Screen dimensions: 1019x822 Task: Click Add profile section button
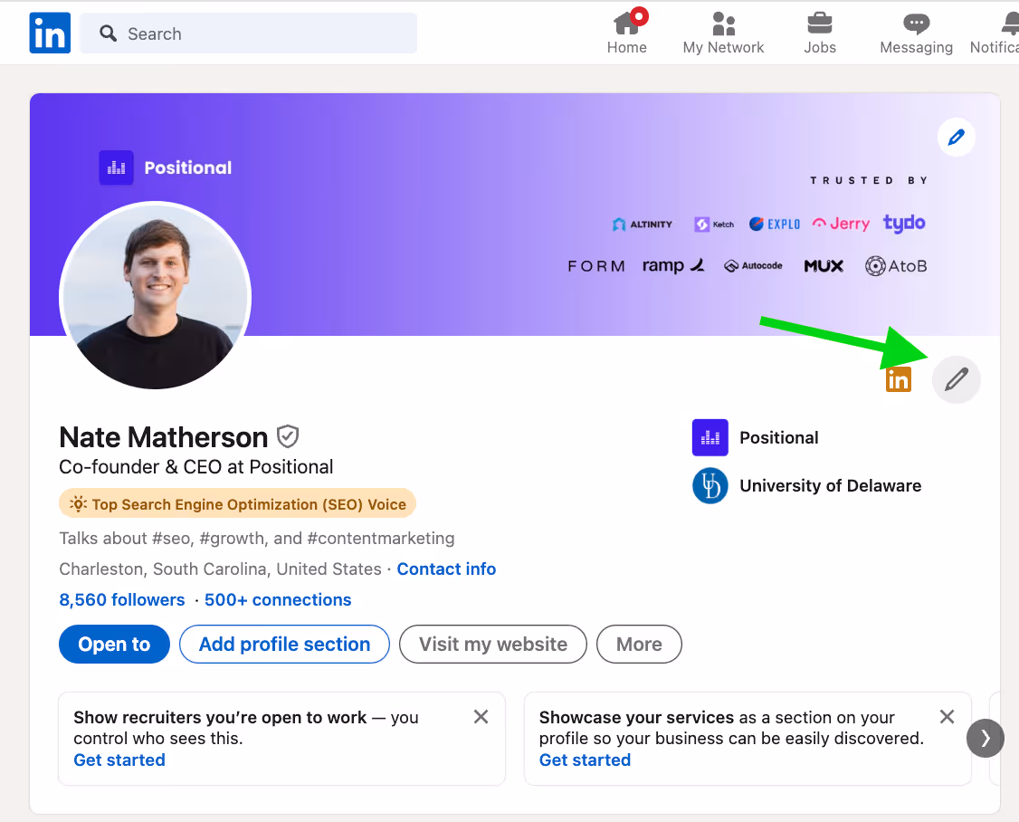click(285, 645)
